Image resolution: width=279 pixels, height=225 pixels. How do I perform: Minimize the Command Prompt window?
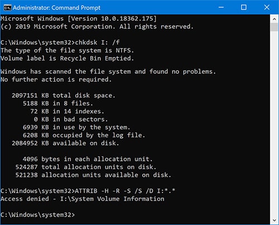tap(221, 7)
